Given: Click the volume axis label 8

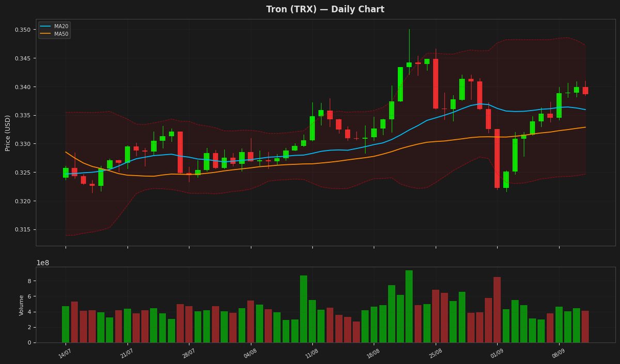Looking at the screenshot, I should click(29, 281).
